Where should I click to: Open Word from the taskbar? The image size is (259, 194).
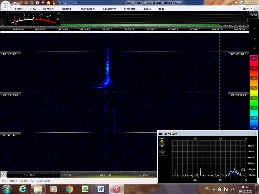tap(101, 189)
